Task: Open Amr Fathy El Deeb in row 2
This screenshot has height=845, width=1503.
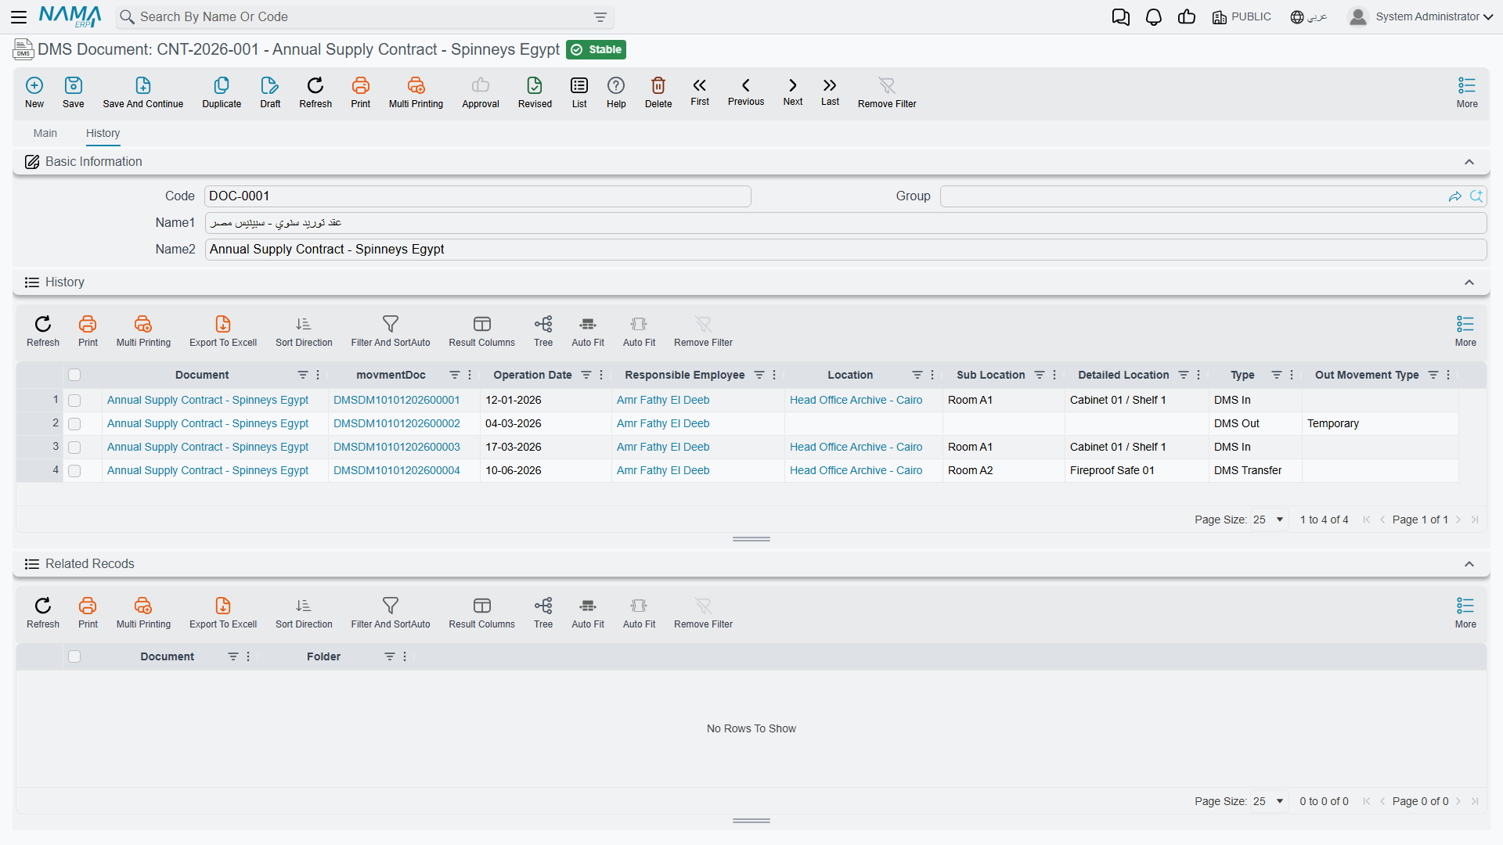Action: pos(663,423)
